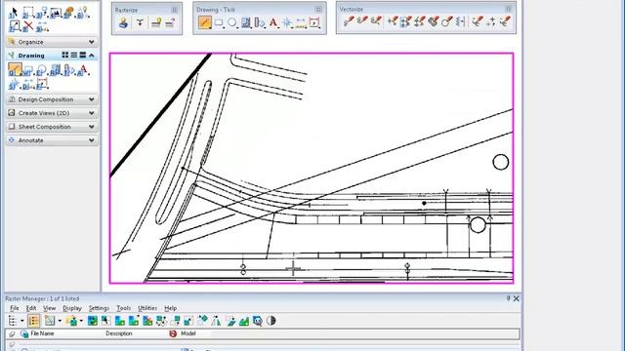
Task: Open the Raster Manager Settings menu
Action: [99, 308]
